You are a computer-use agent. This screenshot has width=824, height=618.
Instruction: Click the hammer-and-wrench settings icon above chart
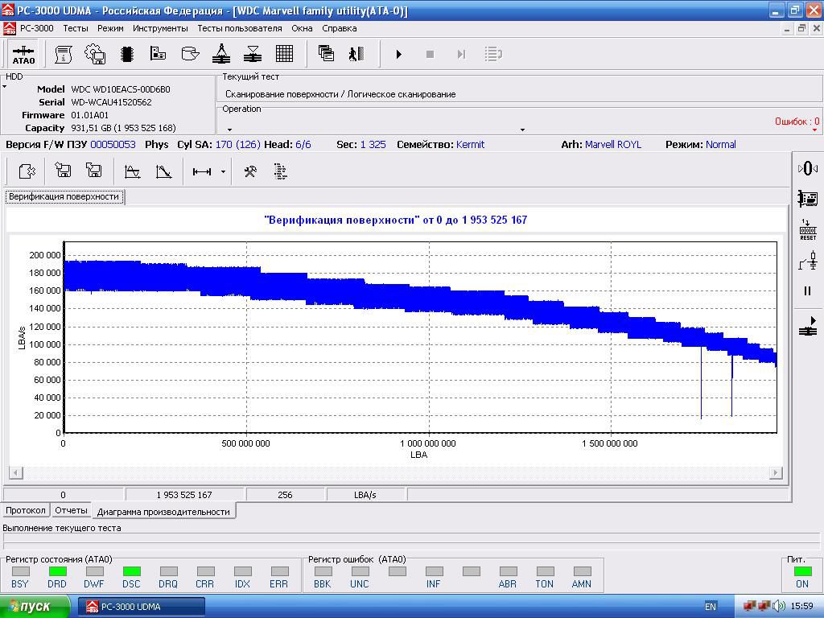click(249, 171)
